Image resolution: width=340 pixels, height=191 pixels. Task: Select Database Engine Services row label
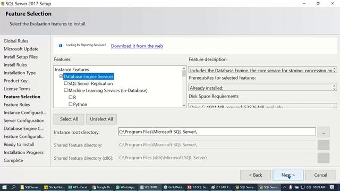point(89,76)
